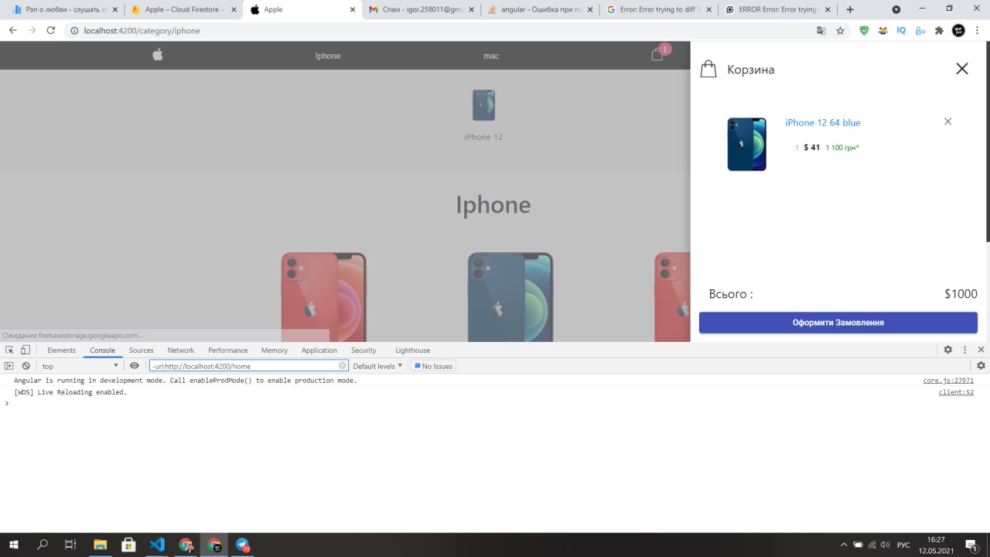
Task: Open Windows Start menu
Action: coord(14,545)
